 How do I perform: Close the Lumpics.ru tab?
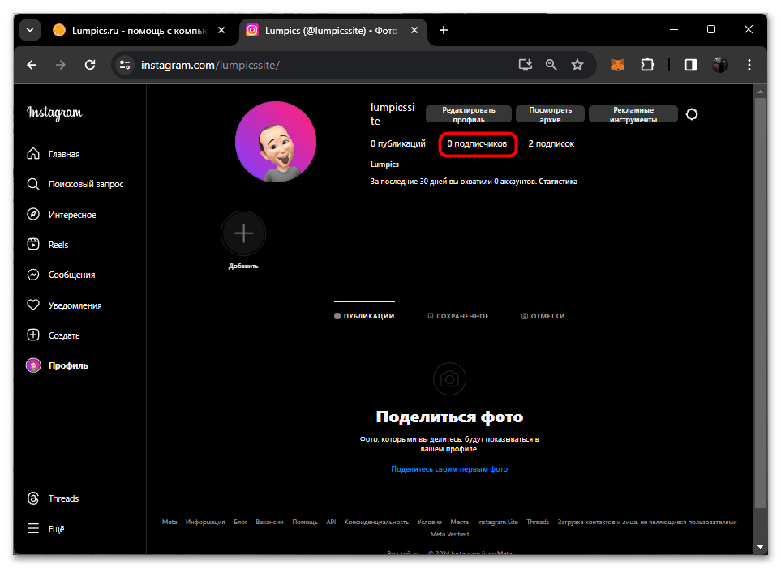(x=221, y=30)
